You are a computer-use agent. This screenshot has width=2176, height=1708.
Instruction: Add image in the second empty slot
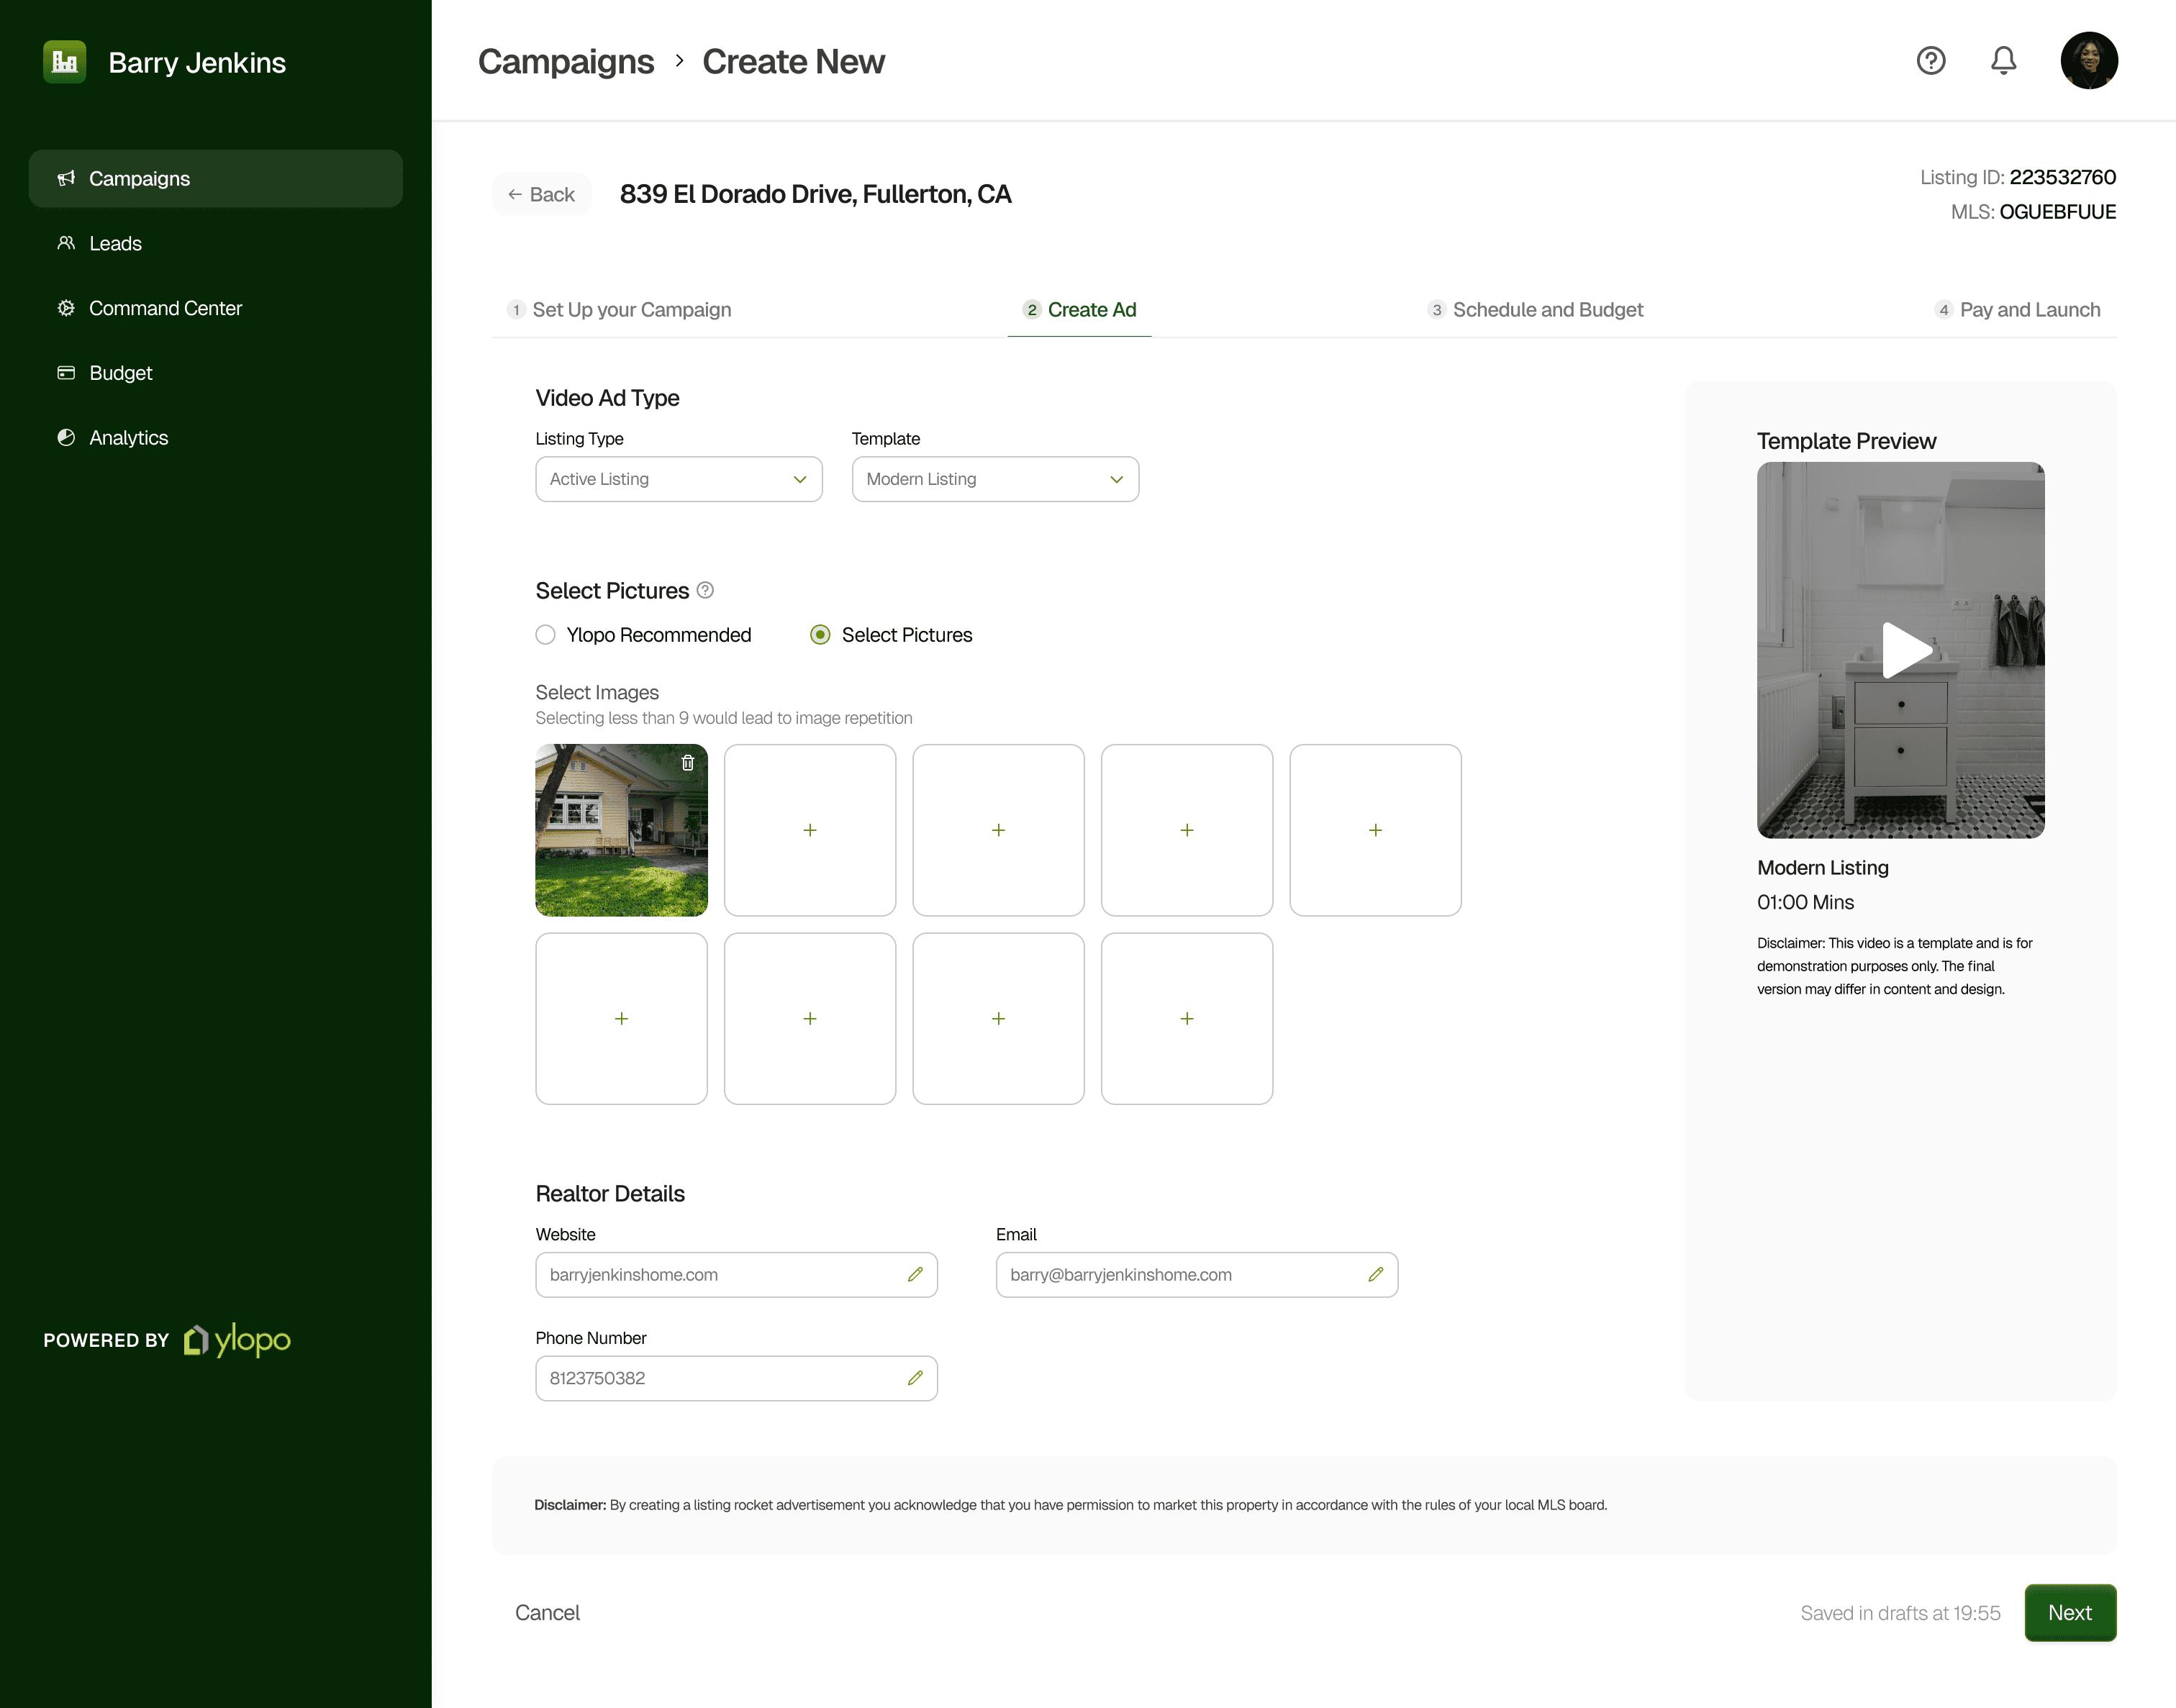998,830
